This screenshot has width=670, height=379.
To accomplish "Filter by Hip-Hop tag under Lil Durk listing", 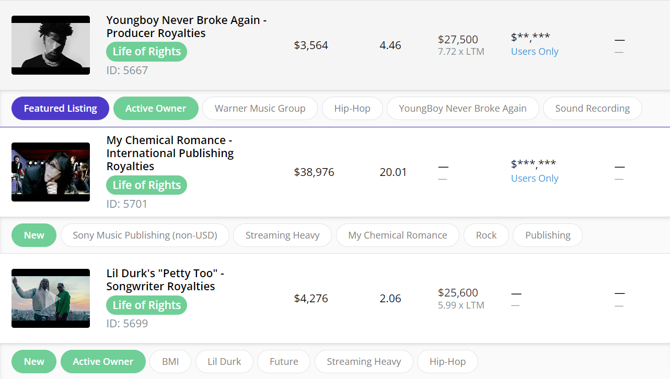I will 447,362.
